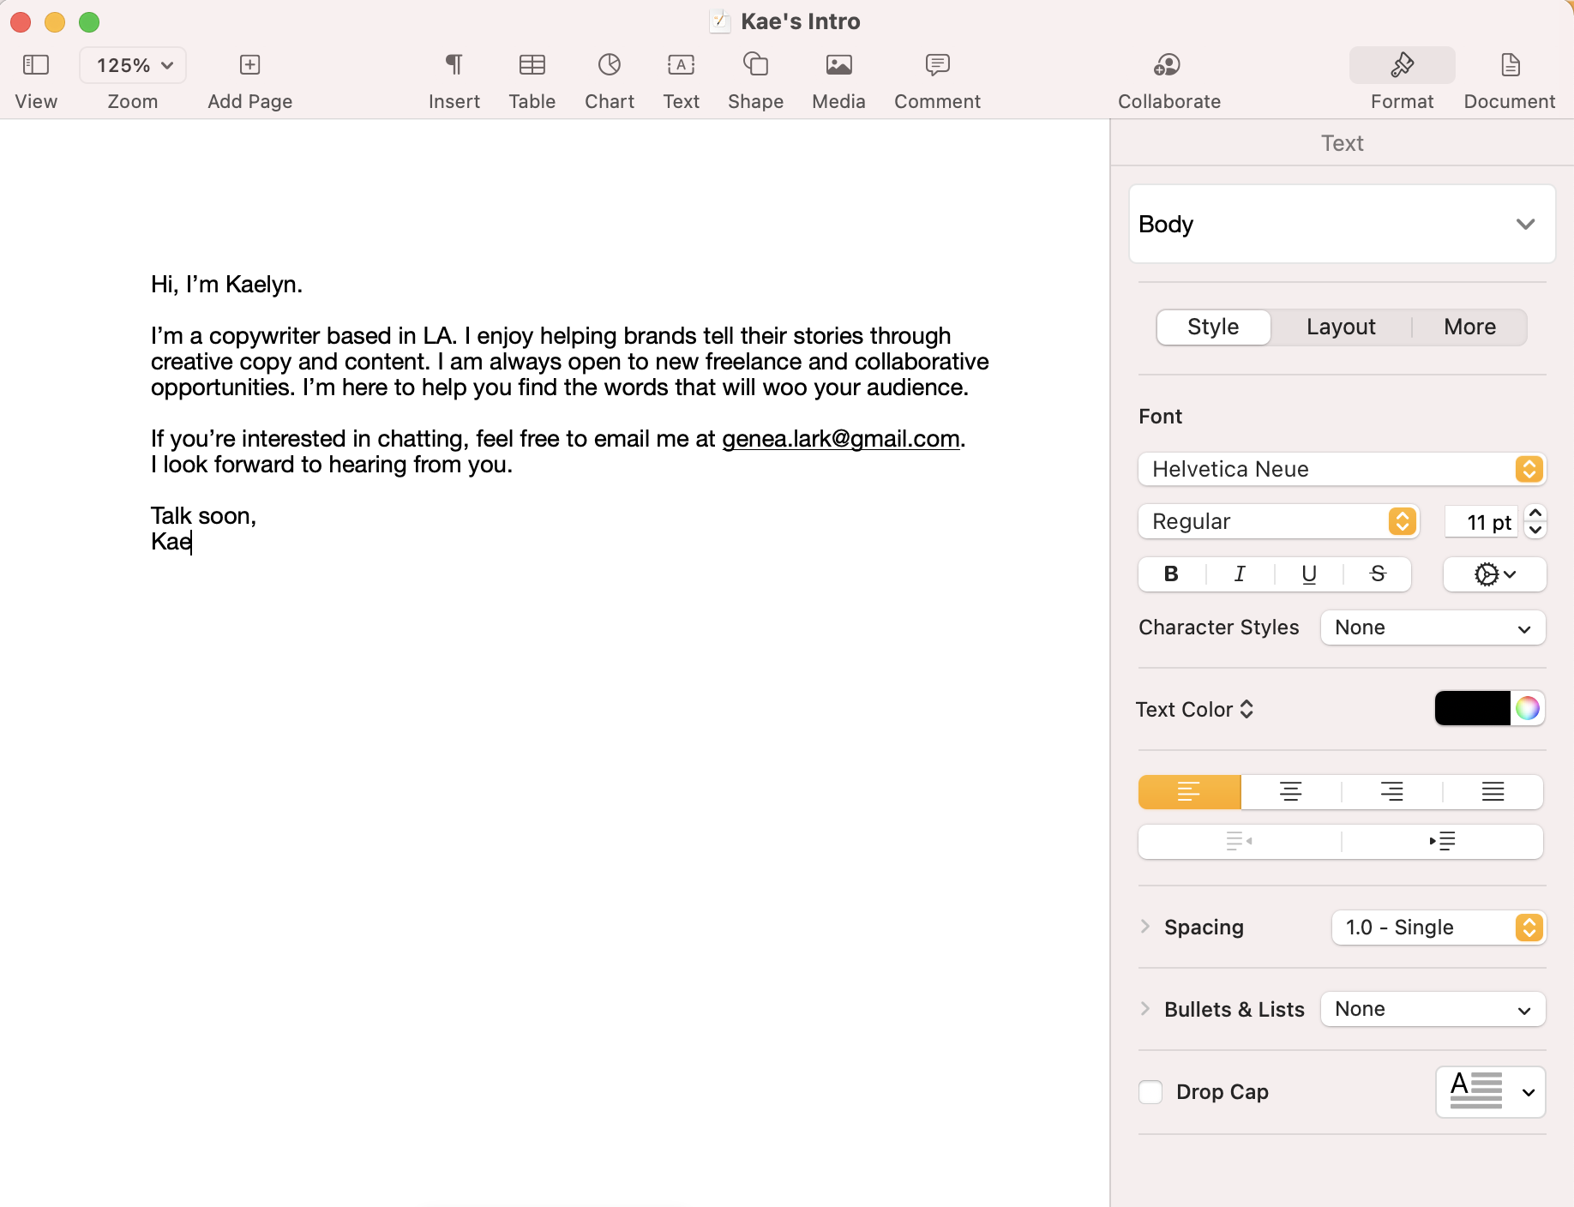Screen dimensions: 1574x1207
Task: Enable the Drop Cap checkbox
Action: point(1150,1092)
